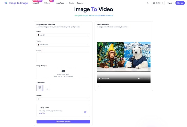Open the Version dropdown showing Veo 3.1 Fast

[63, 45]
